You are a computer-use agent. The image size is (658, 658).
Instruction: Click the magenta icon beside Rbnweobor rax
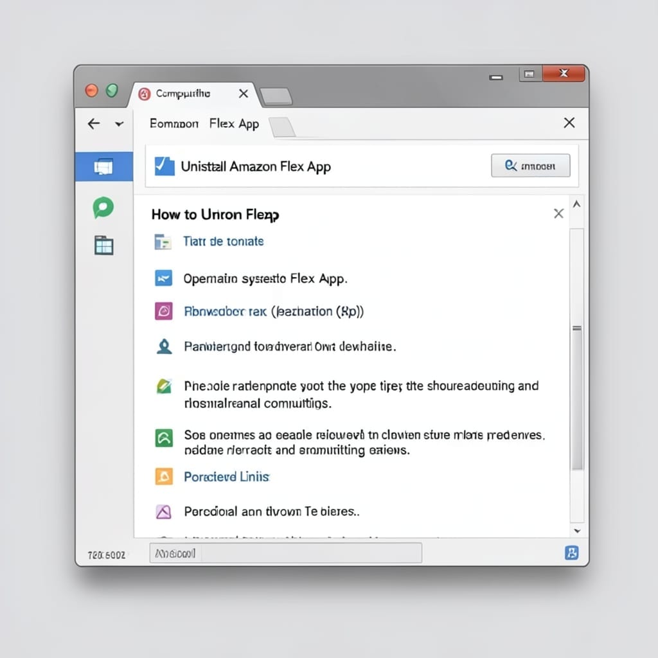click(163, 311)
